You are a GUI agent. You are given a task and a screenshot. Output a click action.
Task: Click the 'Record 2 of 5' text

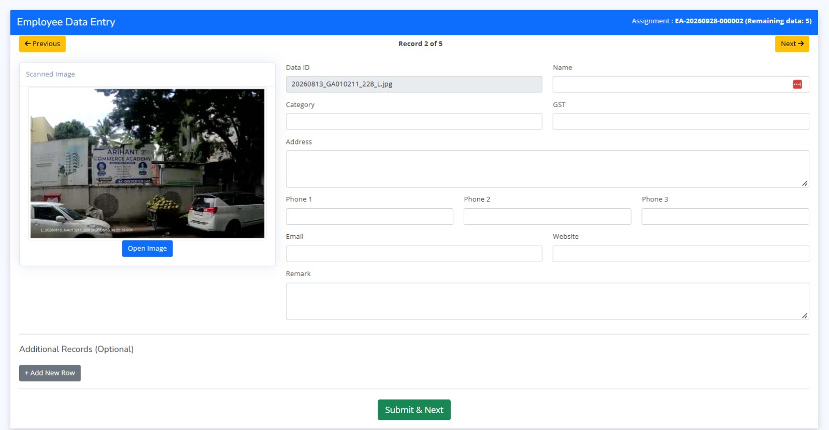(420, 44)
